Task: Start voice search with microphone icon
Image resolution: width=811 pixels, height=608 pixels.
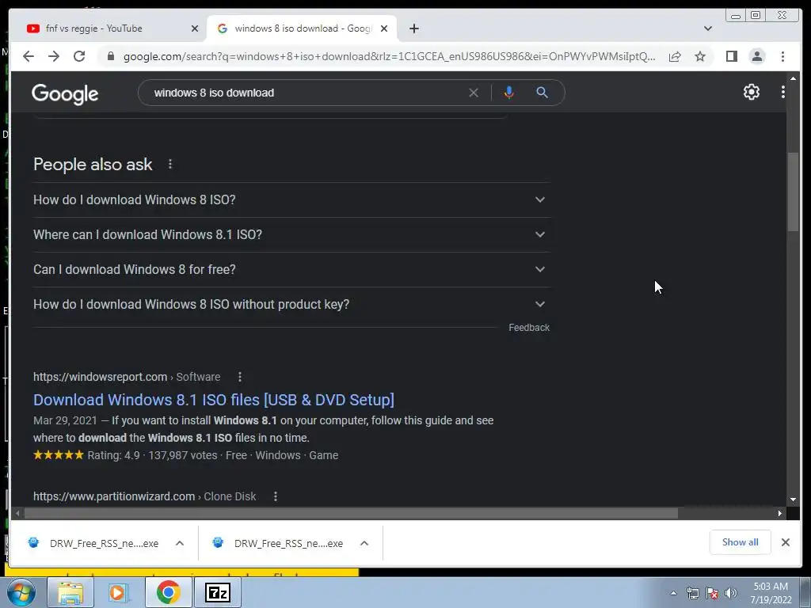Action: coord(509,93)
